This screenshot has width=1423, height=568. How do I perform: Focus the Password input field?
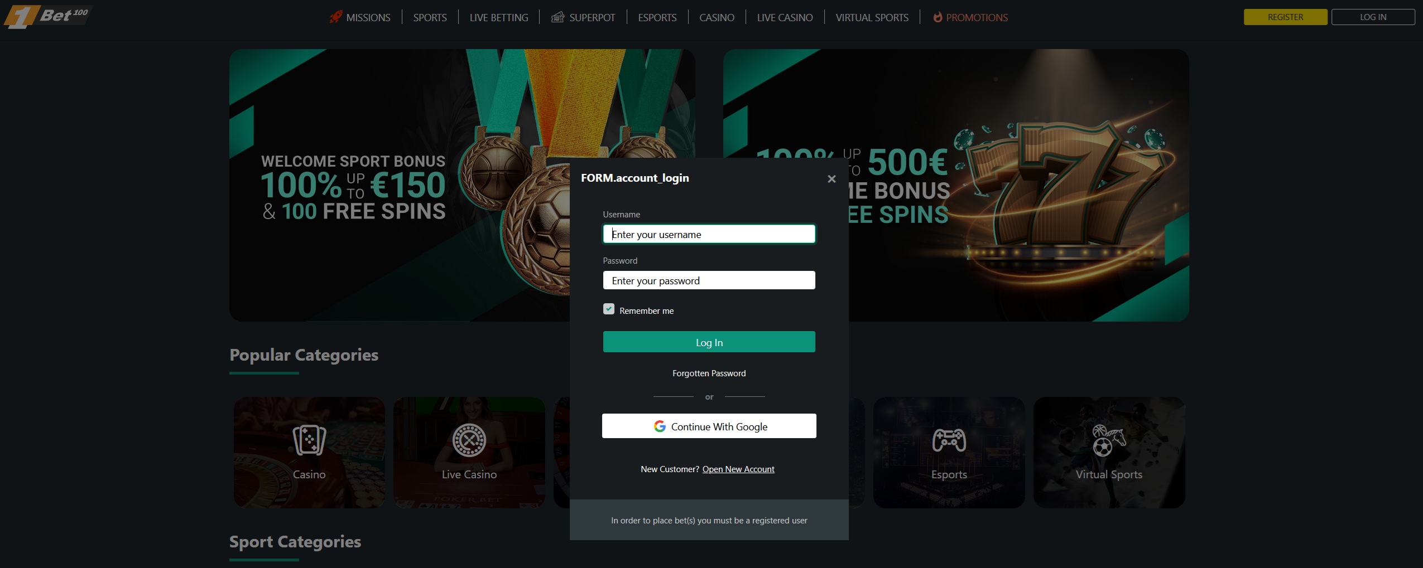pos(709,280)
